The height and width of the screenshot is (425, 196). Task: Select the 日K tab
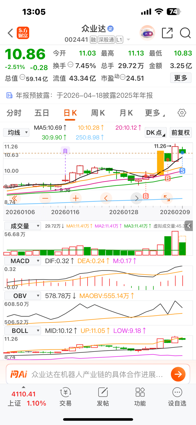point(70,113)
